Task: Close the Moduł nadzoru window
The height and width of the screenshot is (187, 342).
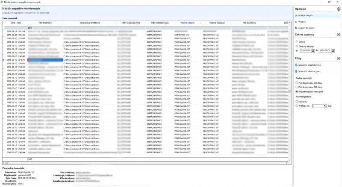Action: 337,2
